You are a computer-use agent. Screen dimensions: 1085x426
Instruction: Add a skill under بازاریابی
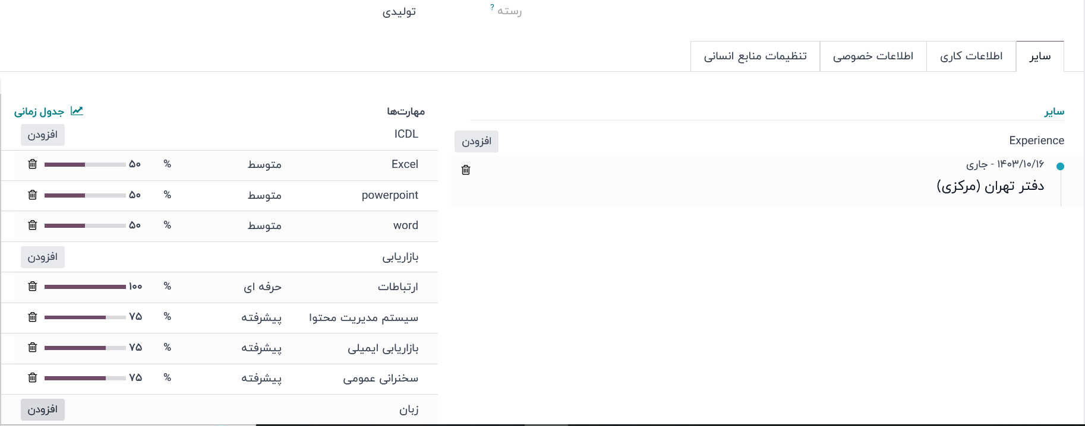pos(43,257)
